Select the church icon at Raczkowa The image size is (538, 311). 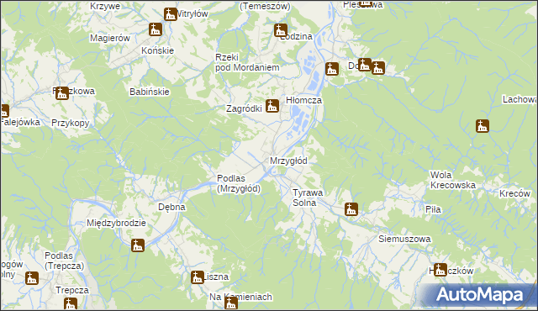[62, 93]
